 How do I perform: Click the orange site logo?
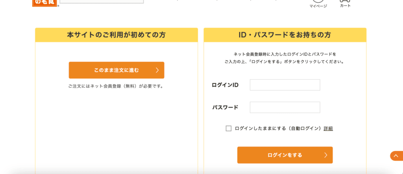pos(45,3)
